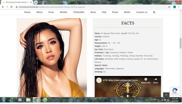The width and height of the screenshot is (182, 104).
Task: Click the scroll-to-top chevron button
Action: (x=166, y=95)
